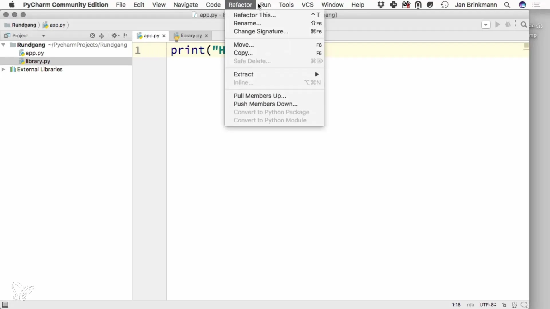Select library.py in the project tree

(38, 61)
